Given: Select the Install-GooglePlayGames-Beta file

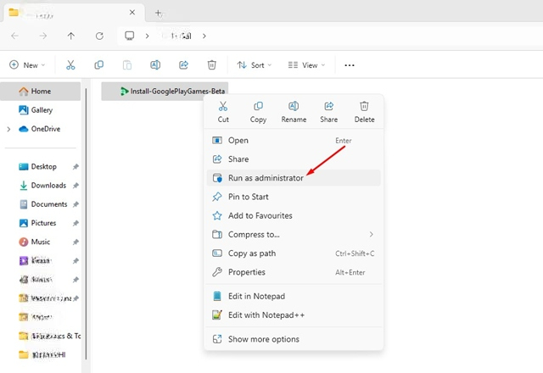Looking at the screenshot, I should point(165,92).
